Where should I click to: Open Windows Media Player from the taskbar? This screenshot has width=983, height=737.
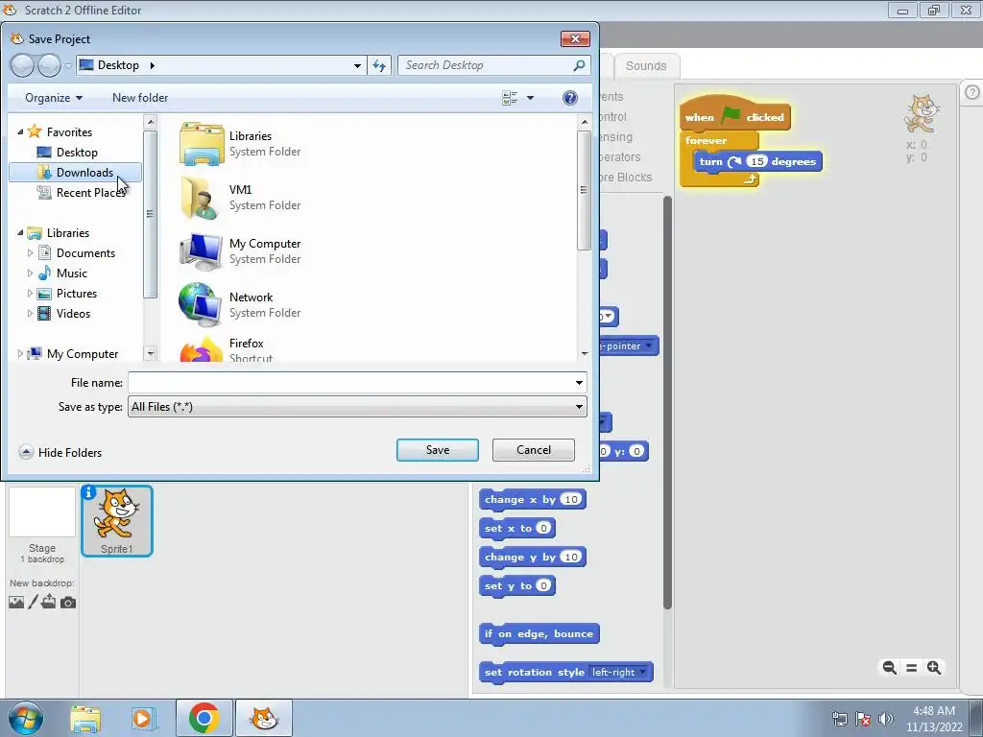pyautogui.click(x=143, y=718)
